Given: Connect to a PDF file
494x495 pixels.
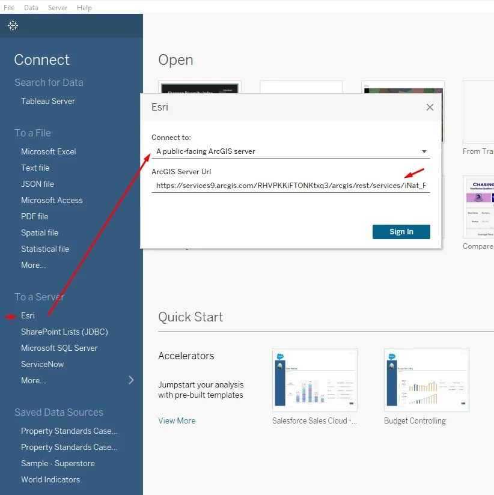Looking at the screenshot, I should (35, 216).
